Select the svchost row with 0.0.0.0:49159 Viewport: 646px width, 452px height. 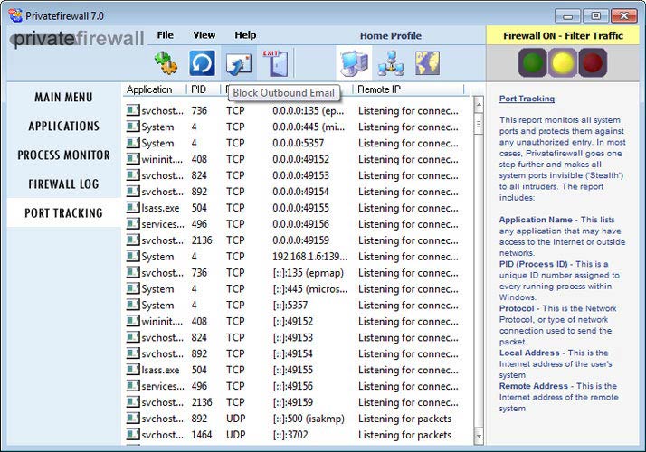pos(297,240)
